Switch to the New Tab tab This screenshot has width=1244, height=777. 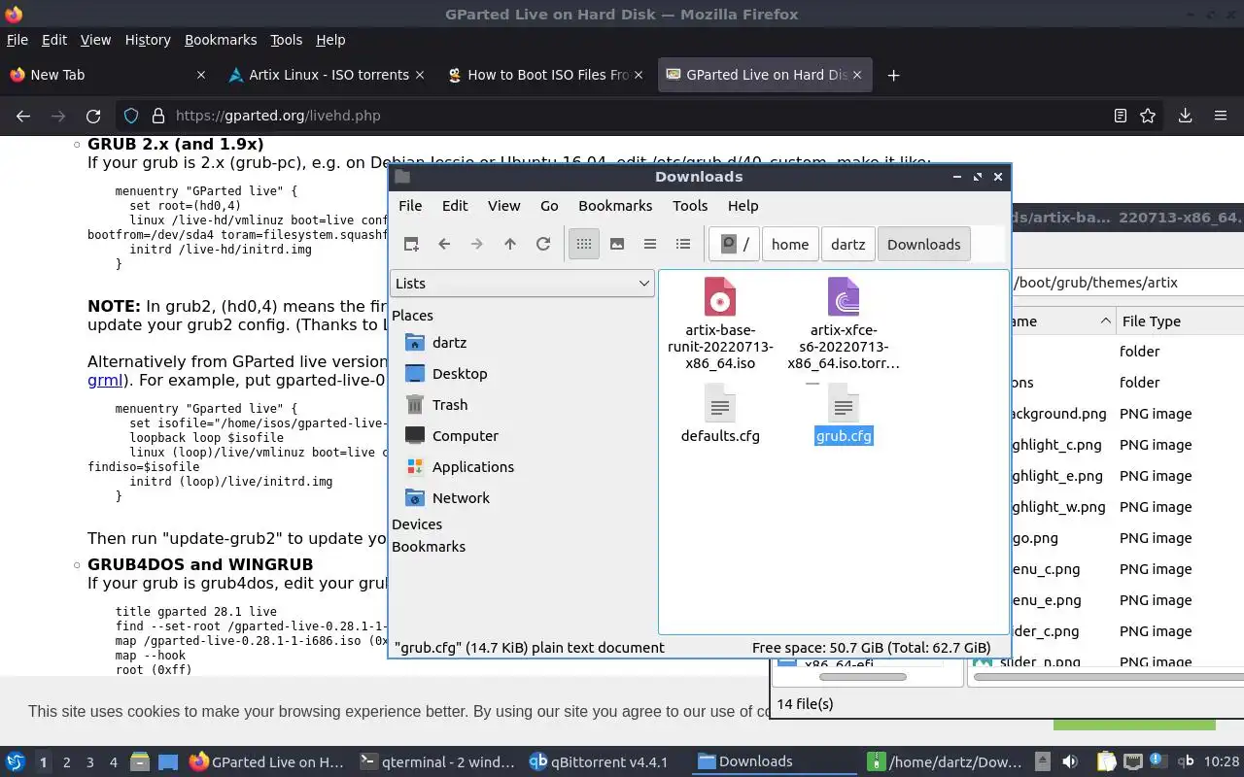click(107, 75)
